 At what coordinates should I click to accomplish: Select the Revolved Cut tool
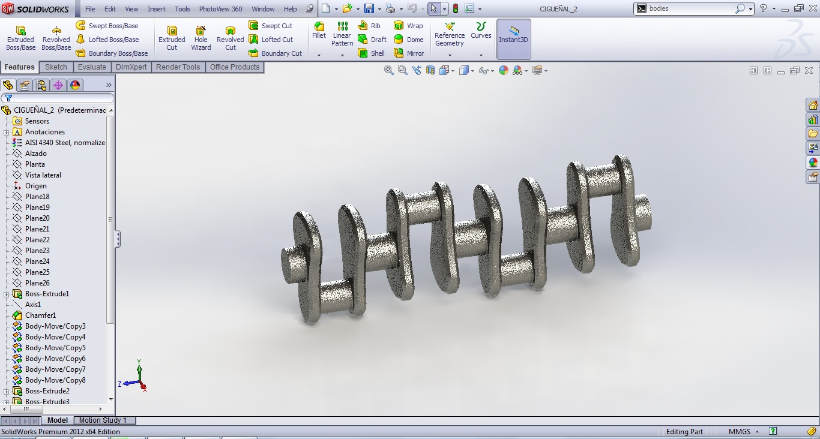230,38
